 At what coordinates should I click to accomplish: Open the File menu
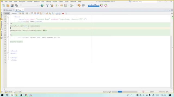point(6,2)
